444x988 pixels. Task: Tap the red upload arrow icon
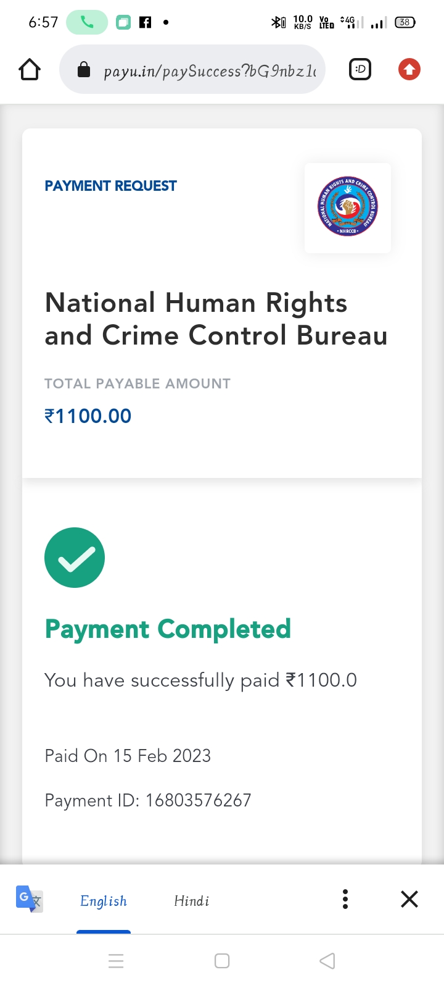pyautogui.click(x=409, y=70)
